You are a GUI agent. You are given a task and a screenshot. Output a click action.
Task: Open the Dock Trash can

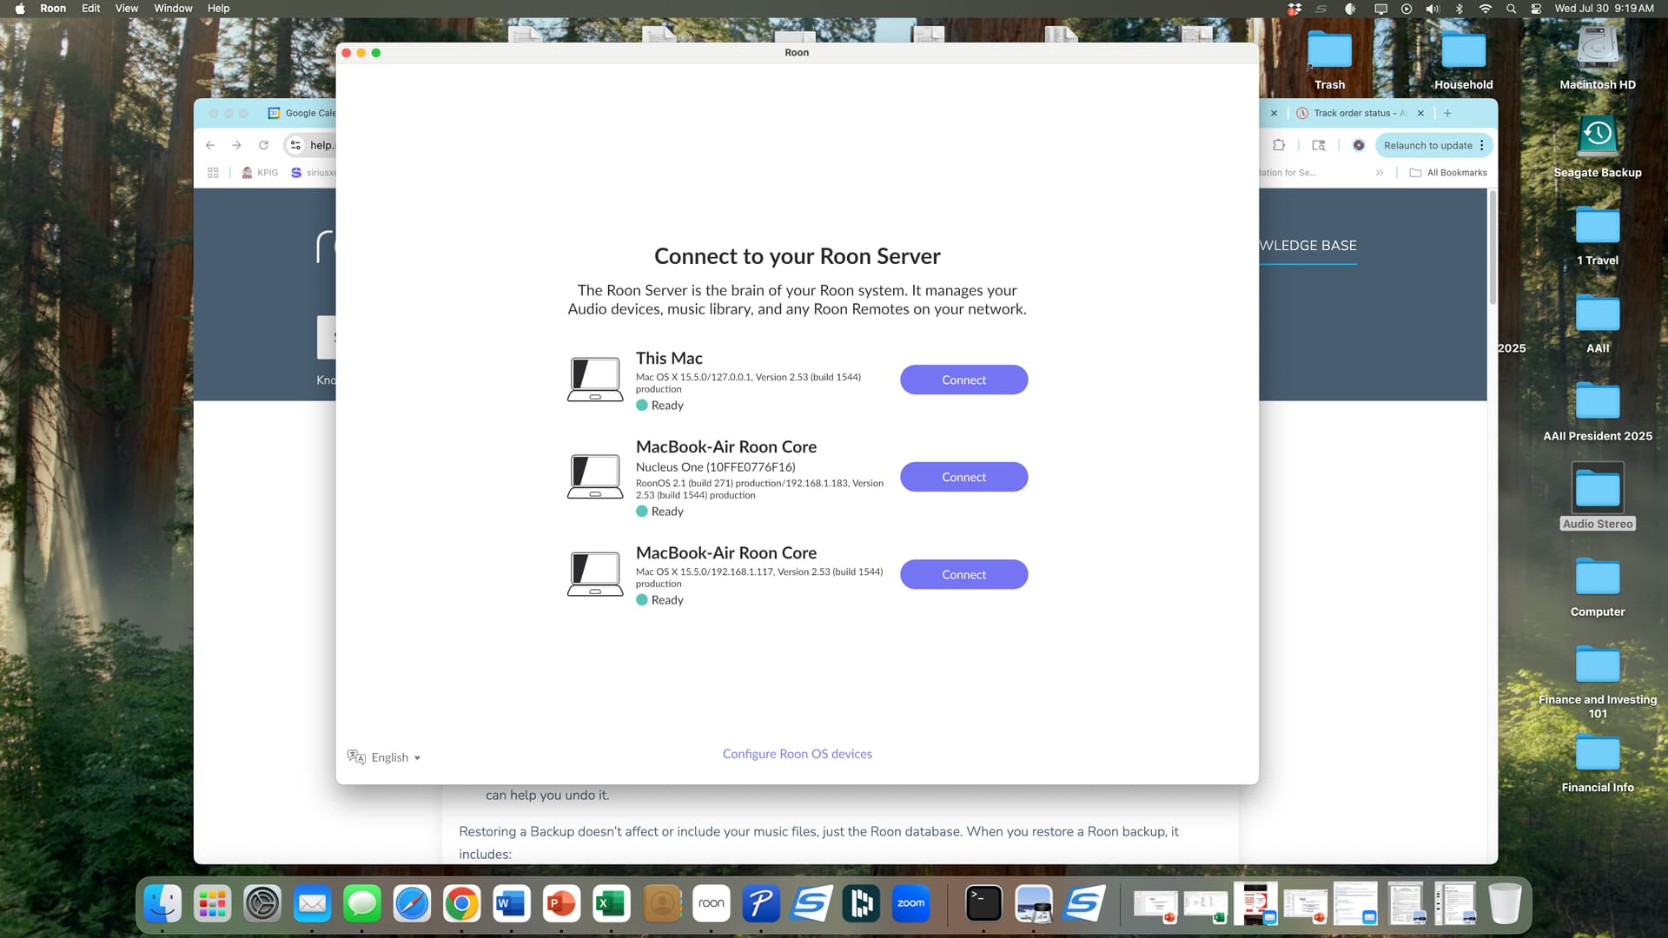point(1505,904)
